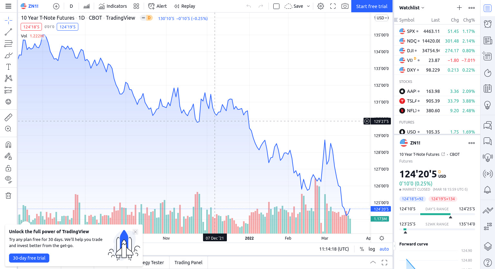Open watchlist three-dot menu

tap(471, 8)
